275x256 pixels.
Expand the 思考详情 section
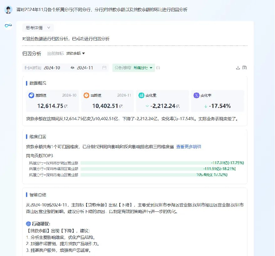point(38,28)
